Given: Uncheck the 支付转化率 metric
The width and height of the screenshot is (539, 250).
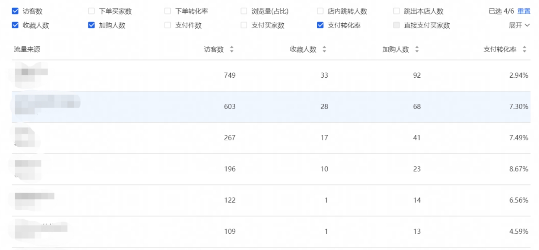Looking at the screenshot, I should pyautogui.click(x=320, y=25).
